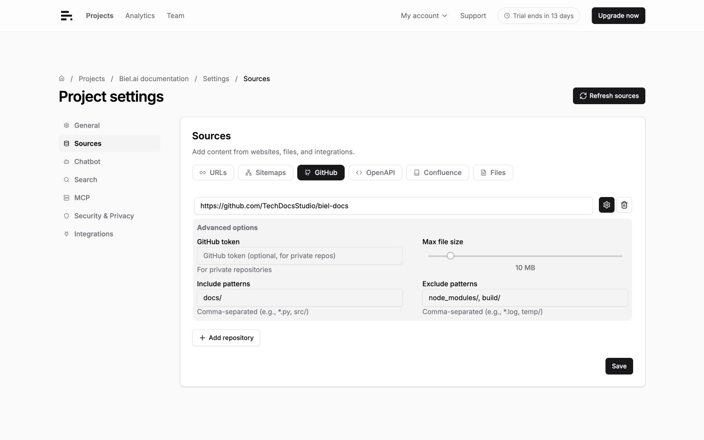This screenshot has width=704, height=440.
Task: Click the 10 MB file size value
Action: click(x=525, y=268)
